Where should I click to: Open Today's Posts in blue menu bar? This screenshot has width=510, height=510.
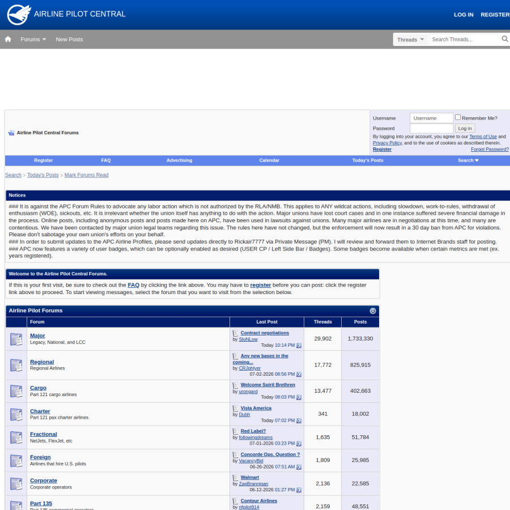[x=368, y=160]
